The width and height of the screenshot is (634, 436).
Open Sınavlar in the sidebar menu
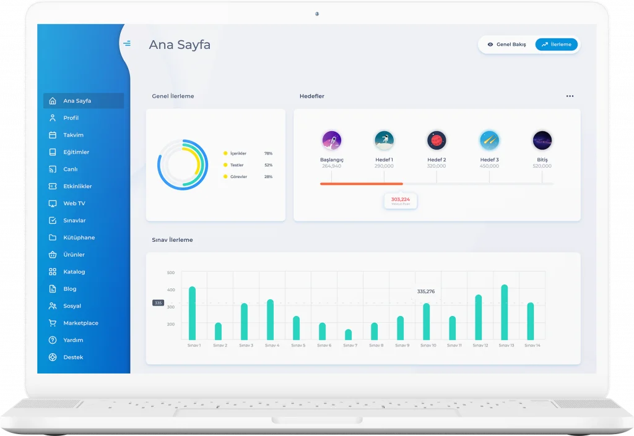click(74, 221)
